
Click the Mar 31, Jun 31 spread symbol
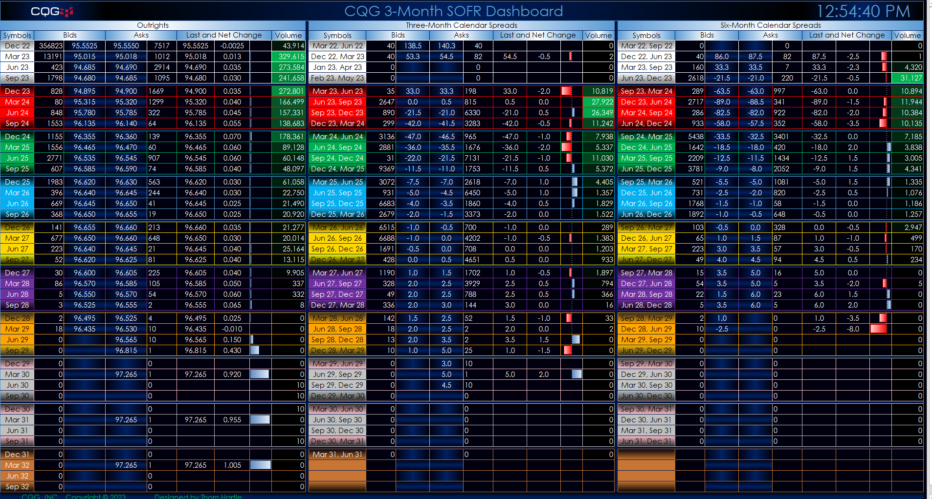tap(337, 455)
